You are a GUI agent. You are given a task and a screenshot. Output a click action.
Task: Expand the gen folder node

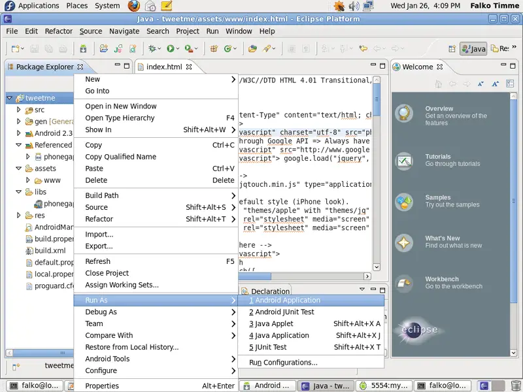point(19,122)
